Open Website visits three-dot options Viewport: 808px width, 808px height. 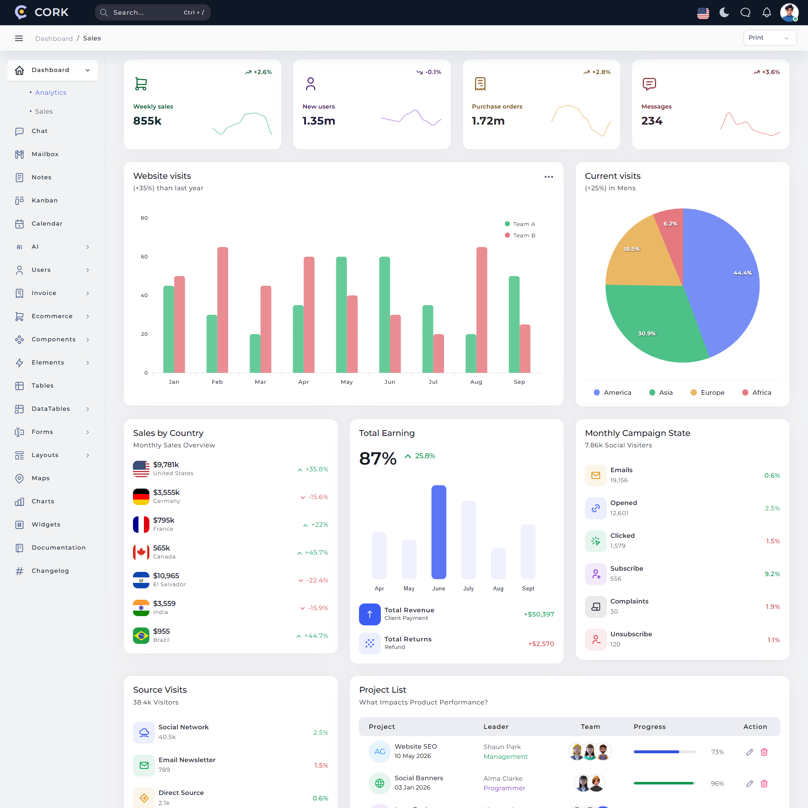pyautogui.click(x=549, y=177)
